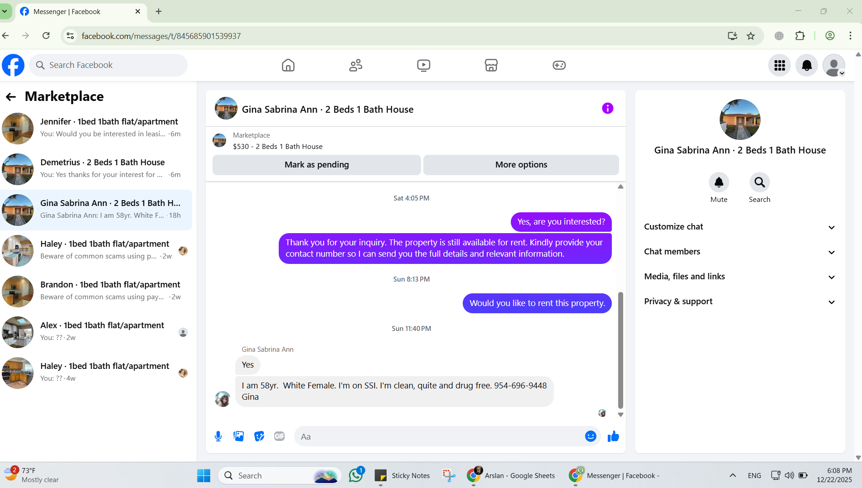Viewport: 862px width, 488px height.
Task: Open Alex 1bed 1bath flat/apartment chat
Action: point(96,332)
